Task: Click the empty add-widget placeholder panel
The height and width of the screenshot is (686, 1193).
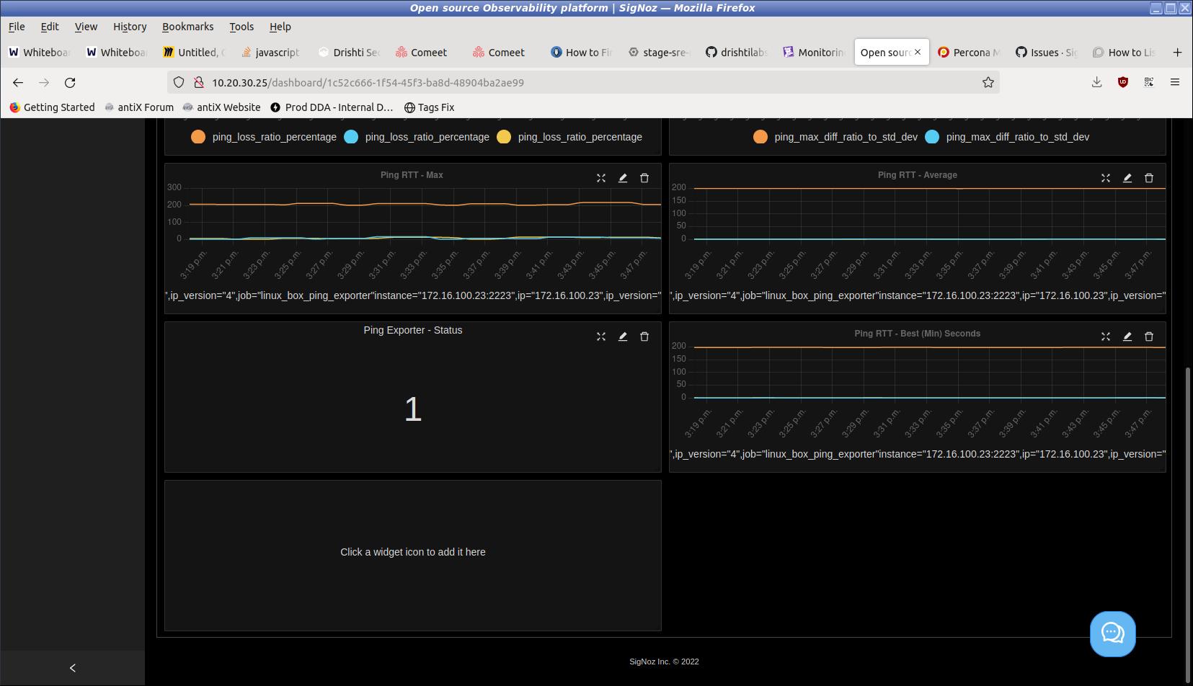Action: [413, 556]
